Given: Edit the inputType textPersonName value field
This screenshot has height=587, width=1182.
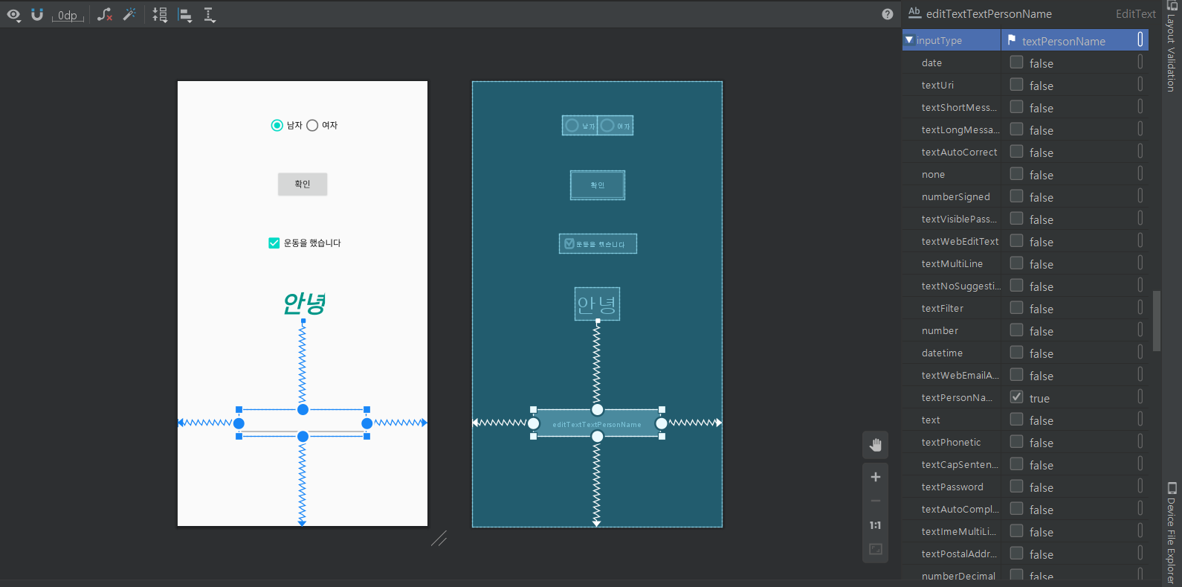Looking at the screenshot, I should (1063, 41).
